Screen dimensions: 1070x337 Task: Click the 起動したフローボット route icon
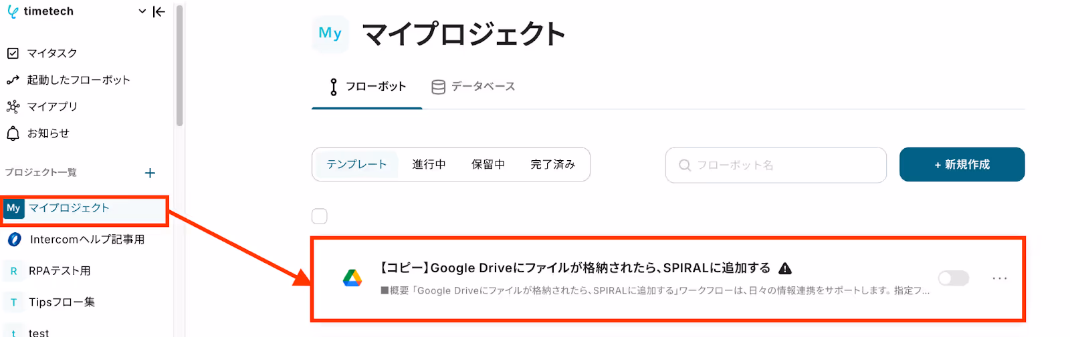[x=13, y=80]
